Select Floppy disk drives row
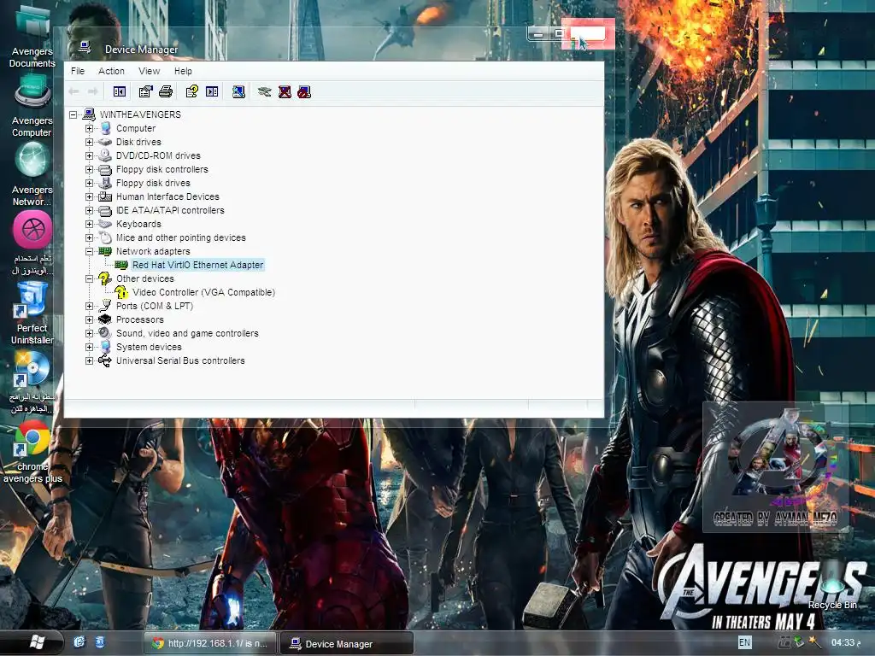Viewport: 875px width, 656px height. point(153,183)
